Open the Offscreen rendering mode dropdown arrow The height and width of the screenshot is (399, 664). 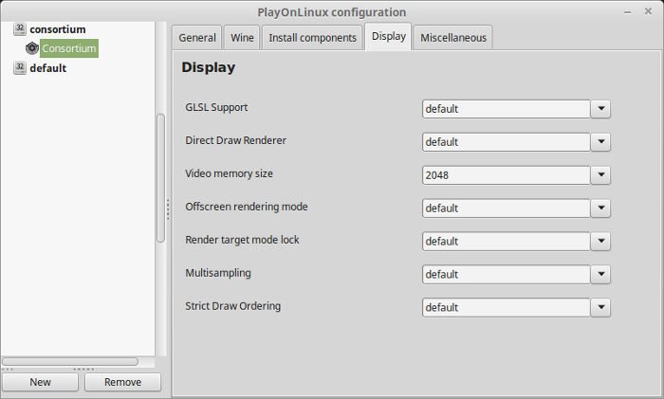600,209
